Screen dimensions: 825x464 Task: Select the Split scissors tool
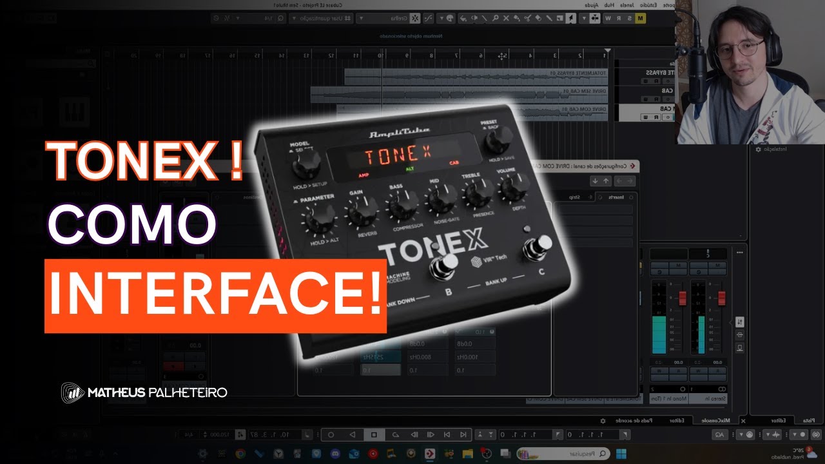[527, 18]
